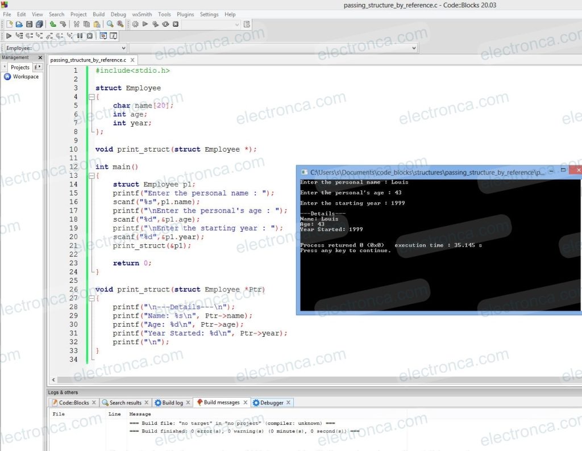Image resolution: width=582 pixels, height=451 pixels.
Task: Click the Save all files icon
Action: click(x=39, y=24)
